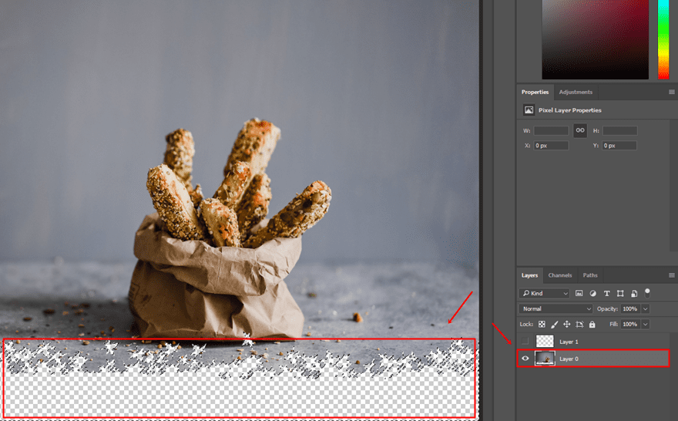Switch to the Channels tab
The width and height of the screenshot is (678, 421).
click(560, 275)
